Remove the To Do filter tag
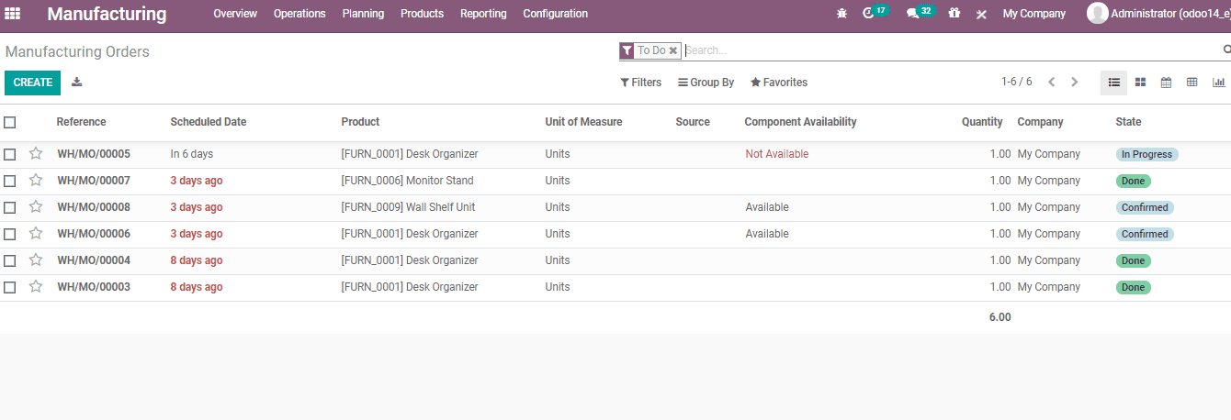Viewport: 1231px width, 420px height. 673,51
